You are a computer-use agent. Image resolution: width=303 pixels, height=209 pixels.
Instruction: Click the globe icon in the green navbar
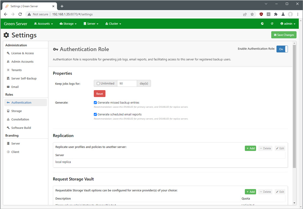pos(262,24)
